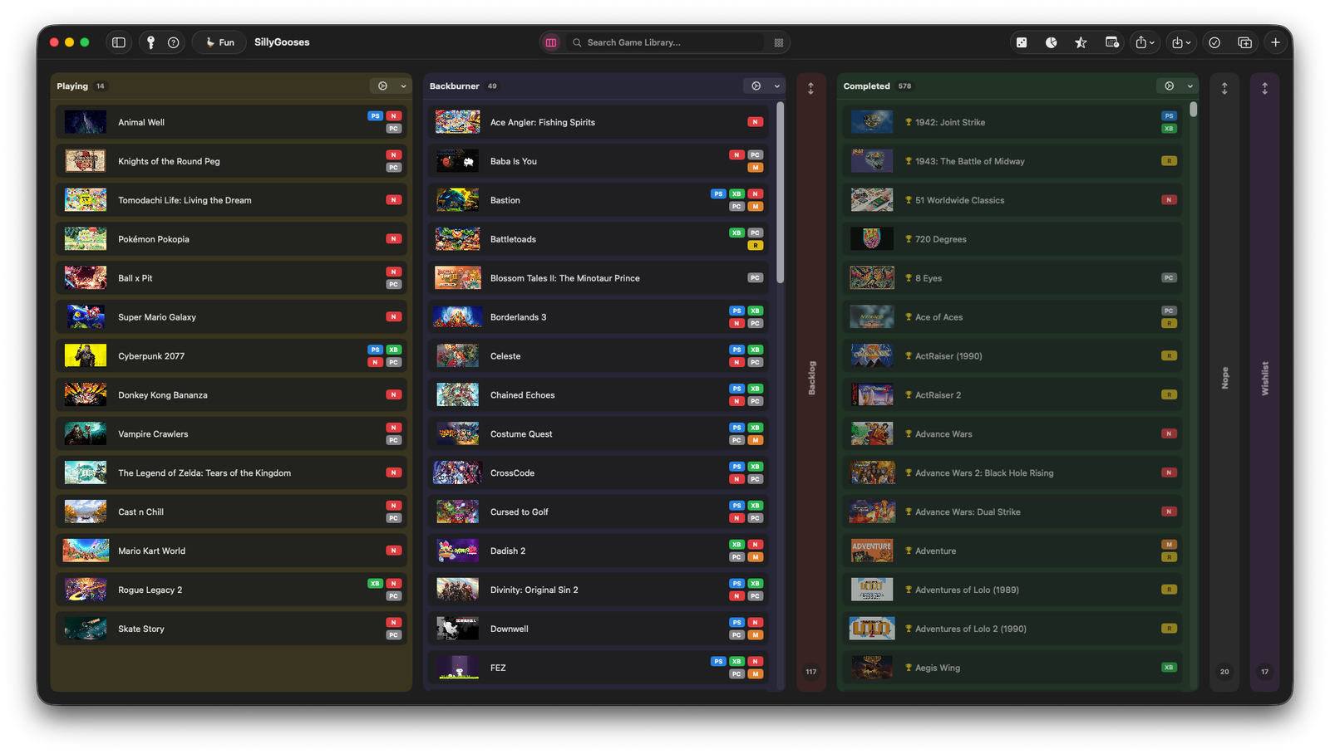The height and width of the screenshot is (754, 1330).
Task: Open the calendar icon in the toolbar
Action: [1111, 42]
